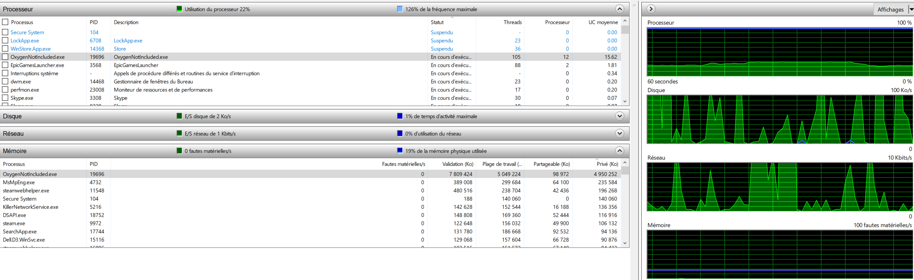Viewport: 914px width, 280px height.
Task: Click the green network I/O indicator square
Action: click(x=179, y=133)
